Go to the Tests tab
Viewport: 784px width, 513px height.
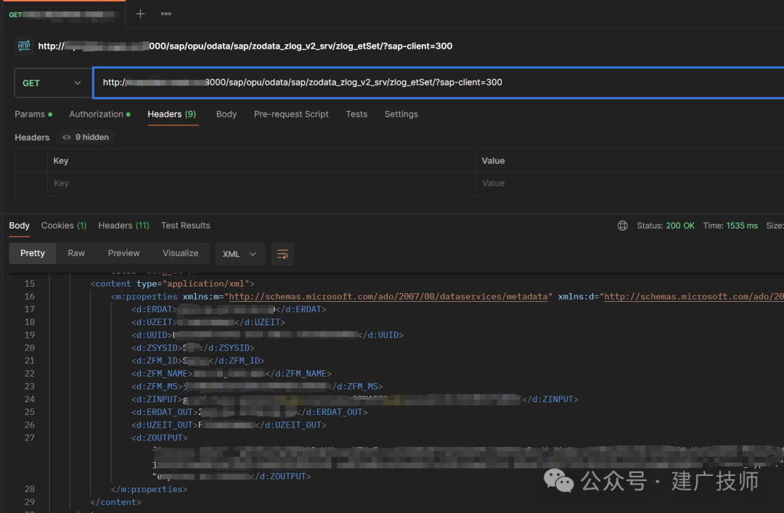pos(356,115)
